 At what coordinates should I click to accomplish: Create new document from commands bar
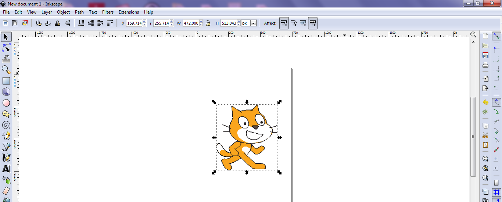(485, 36)
